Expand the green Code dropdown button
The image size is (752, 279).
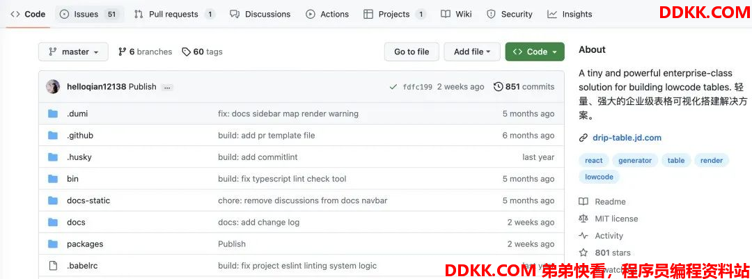[535, 51]
